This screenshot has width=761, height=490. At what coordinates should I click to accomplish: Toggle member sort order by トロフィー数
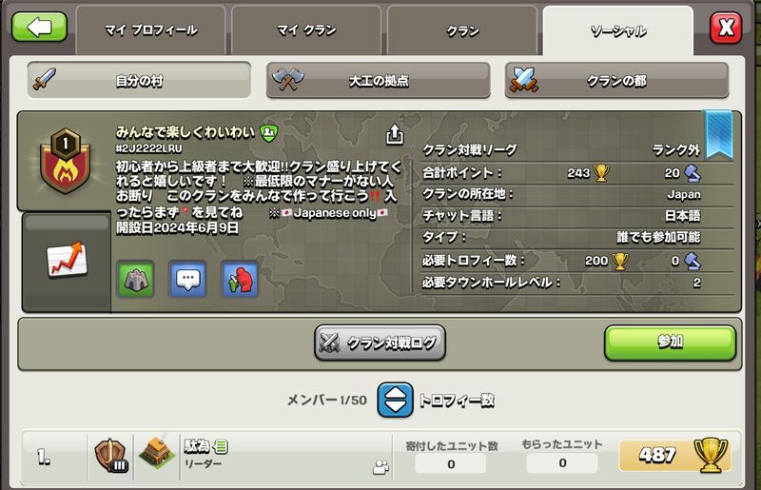click(x=396, y=401)
